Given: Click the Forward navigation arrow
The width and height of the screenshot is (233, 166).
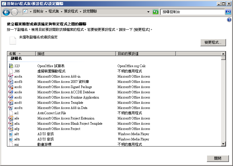Looking at the screenshot, I should (x=14, y=12).
